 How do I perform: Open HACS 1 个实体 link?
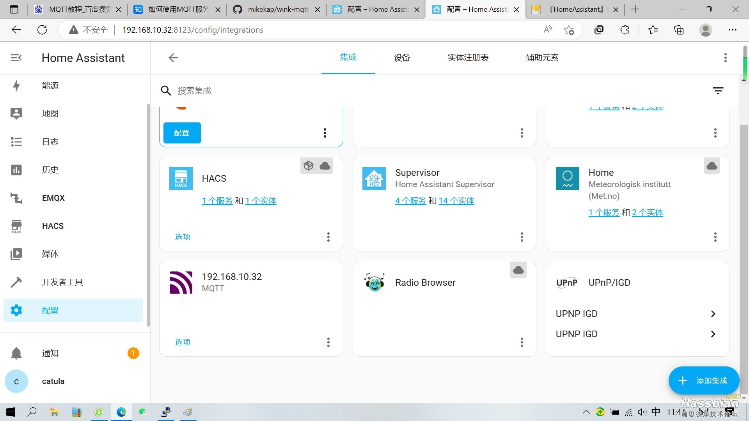tap(261, 201)
